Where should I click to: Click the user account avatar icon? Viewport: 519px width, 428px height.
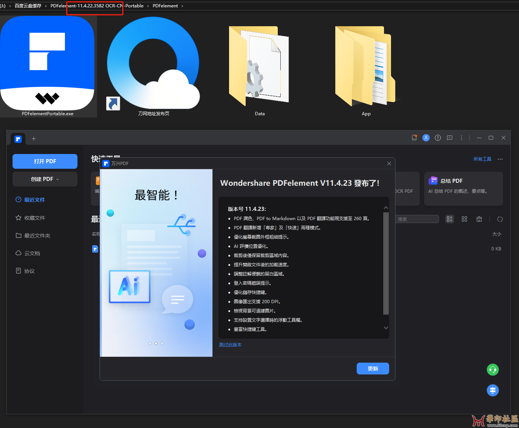(x=426, y=138)
